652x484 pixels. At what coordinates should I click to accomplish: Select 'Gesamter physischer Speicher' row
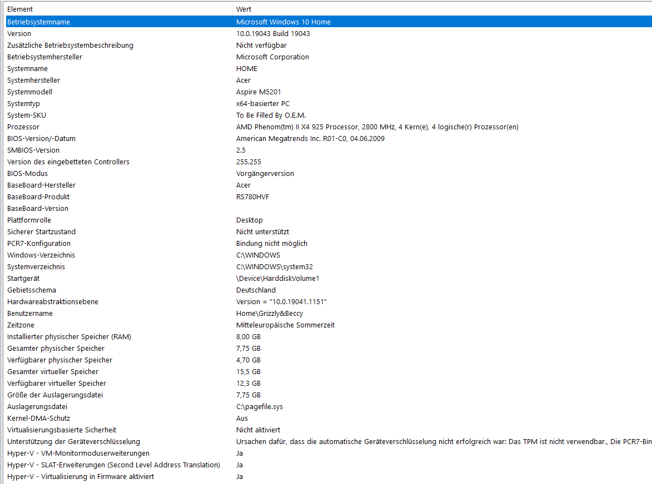point(329,347)
